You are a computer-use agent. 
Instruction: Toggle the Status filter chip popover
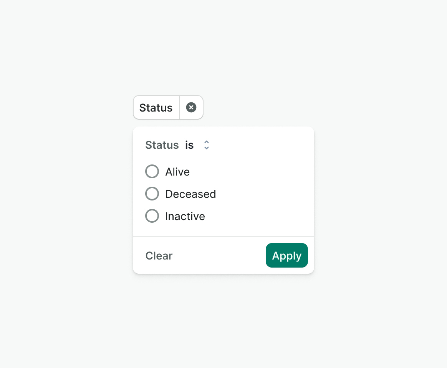point(156,108)
